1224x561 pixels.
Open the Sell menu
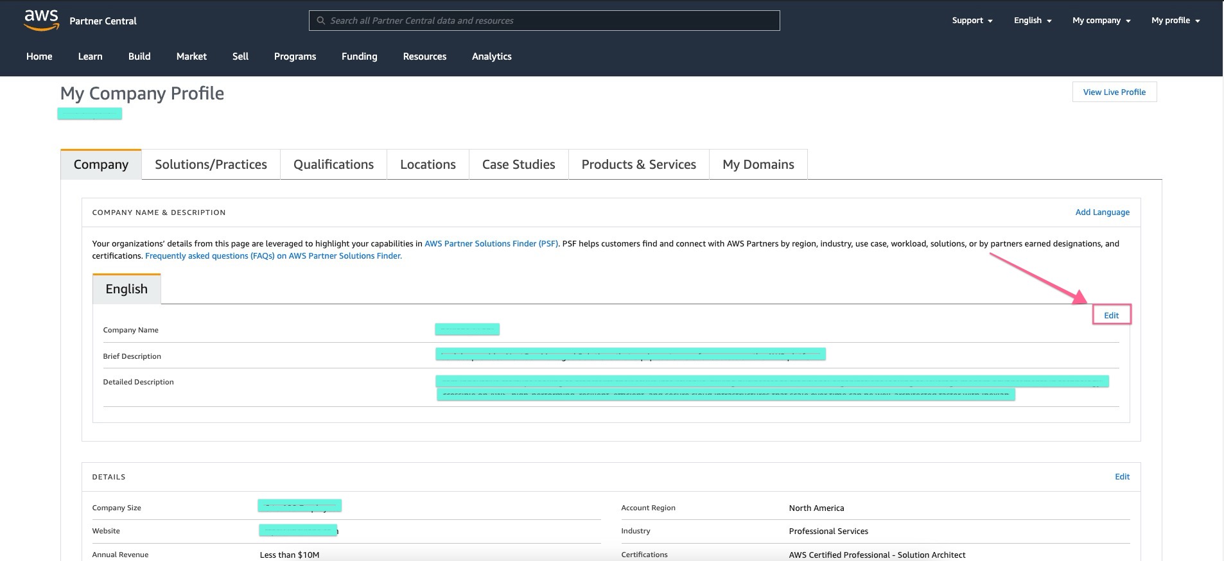click(x=240, y=56)
